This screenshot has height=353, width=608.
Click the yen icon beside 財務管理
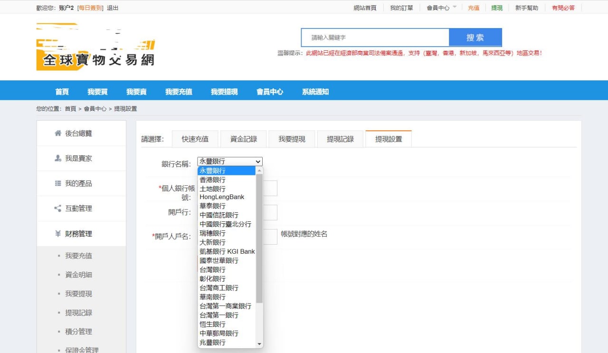[x=58, y=233]
